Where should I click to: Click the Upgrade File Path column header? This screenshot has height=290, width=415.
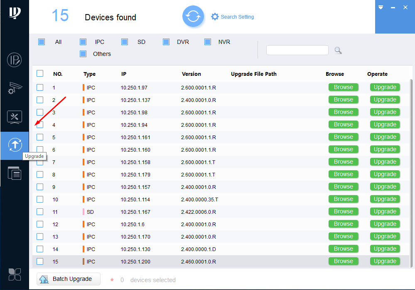pyautogui.click(x=253, y=74)
